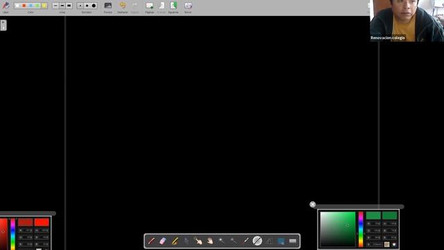Image resolution: width=444 pixels, height=250 pixels.
Task: Open the virtual keyboard icon
Action: [293, 241]
